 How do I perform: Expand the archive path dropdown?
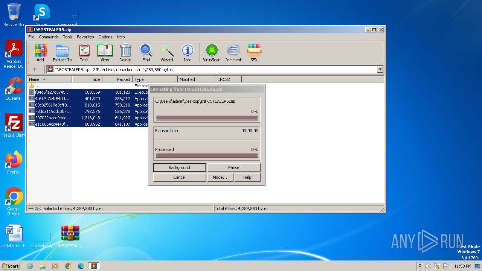[x=380, y=69]
